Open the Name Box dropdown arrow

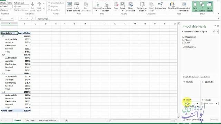pos(12,19)
